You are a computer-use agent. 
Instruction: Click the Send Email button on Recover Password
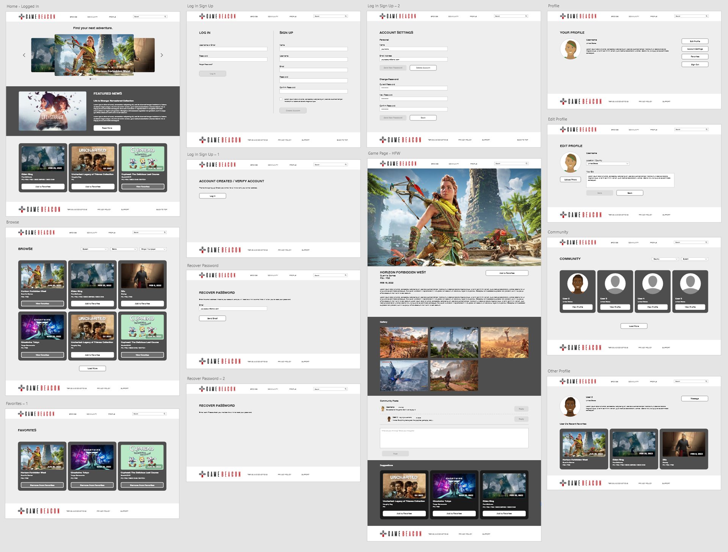[213, 318]
